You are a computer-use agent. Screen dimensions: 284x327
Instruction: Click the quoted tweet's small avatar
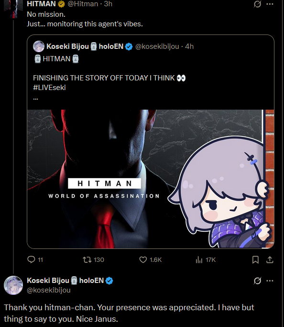coord(39,46)
